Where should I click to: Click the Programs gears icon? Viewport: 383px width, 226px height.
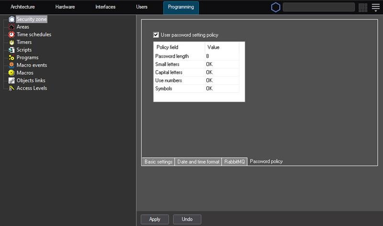(x=11, y=57)
